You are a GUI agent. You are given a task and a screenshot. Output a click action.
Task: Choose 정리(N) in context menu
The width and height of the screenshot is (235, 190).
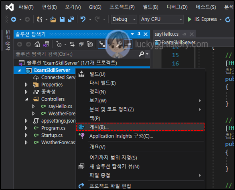(x=140, y=92)
